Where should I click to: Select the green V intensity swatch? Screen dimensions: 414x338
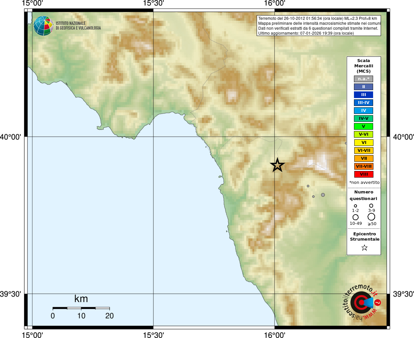[364, 126]
